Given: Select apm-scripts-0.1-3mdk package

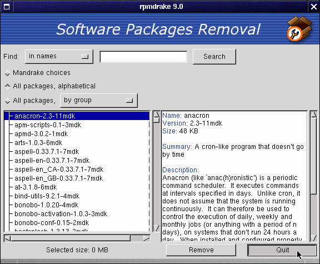Looking at the screenshot, I should (x=77, y=124).
